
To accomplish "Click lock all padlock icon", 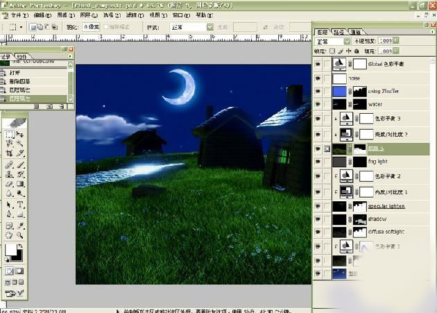I will click(x=357, y=51).
